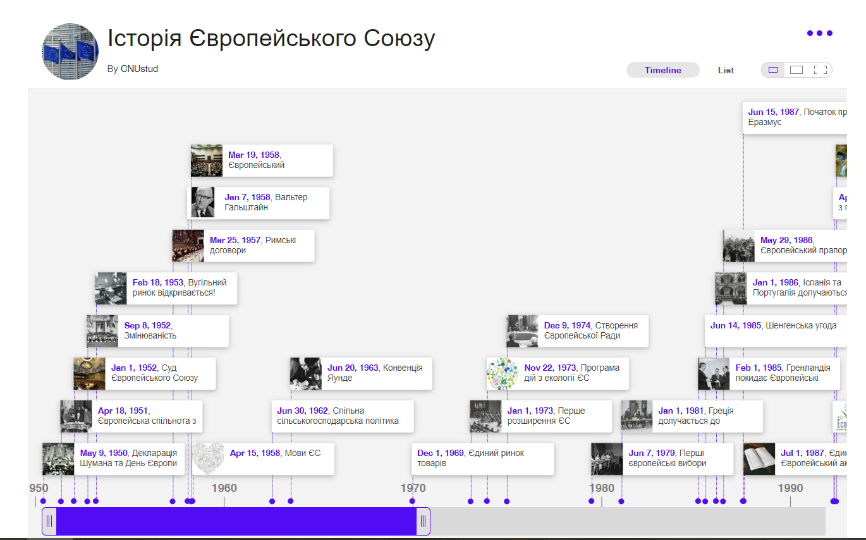The height and width of the screenshot is (540, 866).
Task: Enter fullscreen with the dashed corners icon
Action: pyautogui.click(x=820, y=70)
